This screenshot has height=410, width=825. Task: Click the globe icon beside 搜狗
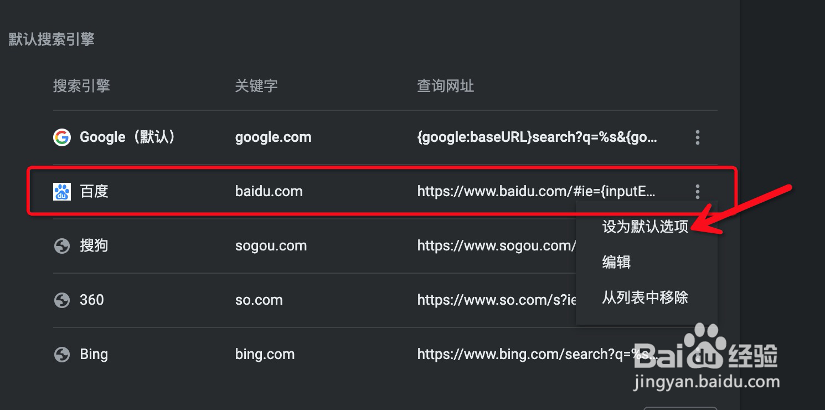(62, 245)
